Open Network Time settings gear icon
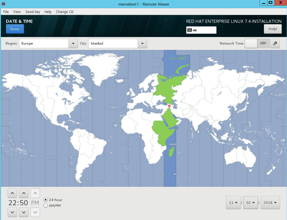The image size is (287, 220). (275, 44)
